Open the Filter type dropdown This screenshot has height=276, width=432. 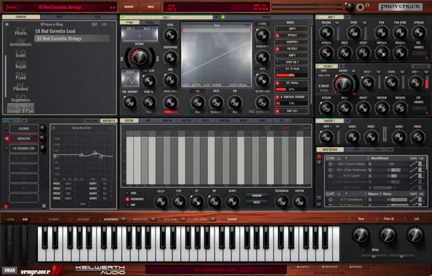click(x=324, y=76)
